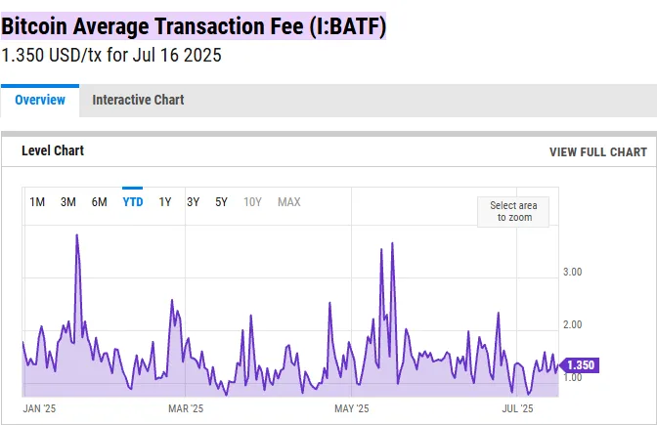Screen dimensions: 657x425
Task: Click the 1.00 y-axis label
Action: (x=572, y=378)
